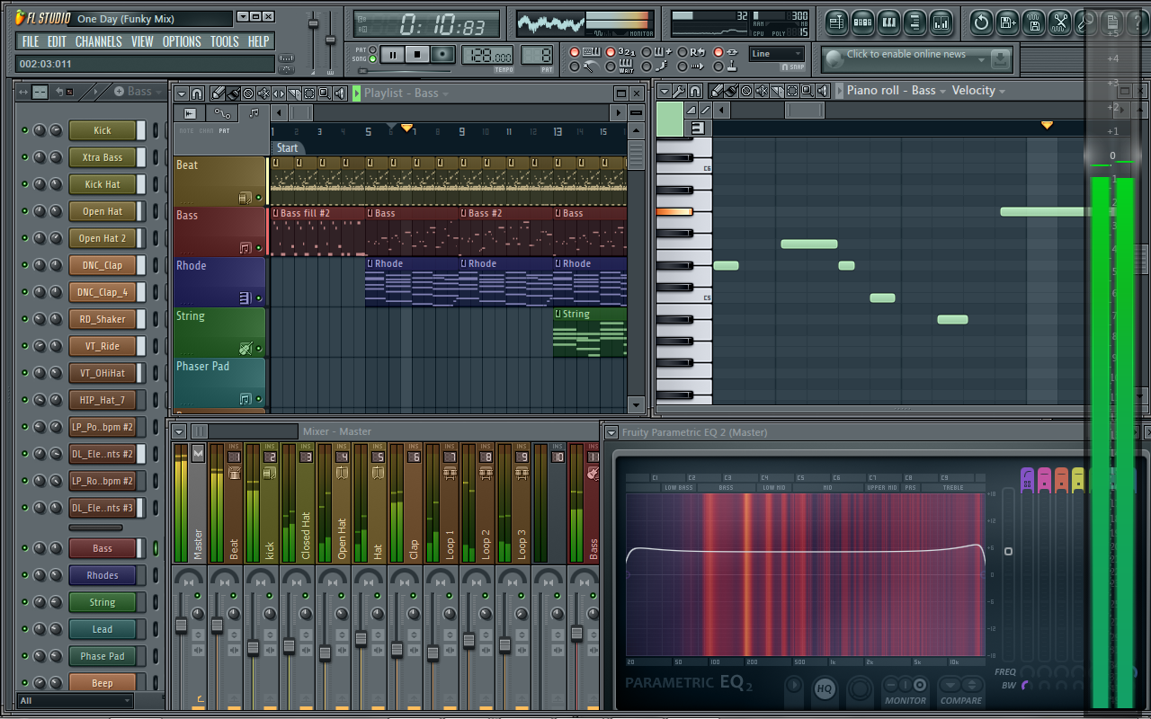The width and height of the screenshot is (1151, 719).
Task: Click the speaker playback tool in Piano roll
Action: (x=824, y=91)
